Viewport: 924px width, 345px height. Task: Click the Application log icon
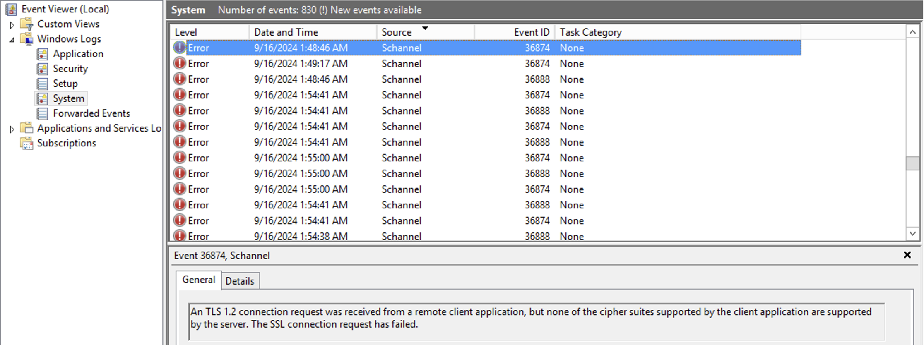coord(42,54)
